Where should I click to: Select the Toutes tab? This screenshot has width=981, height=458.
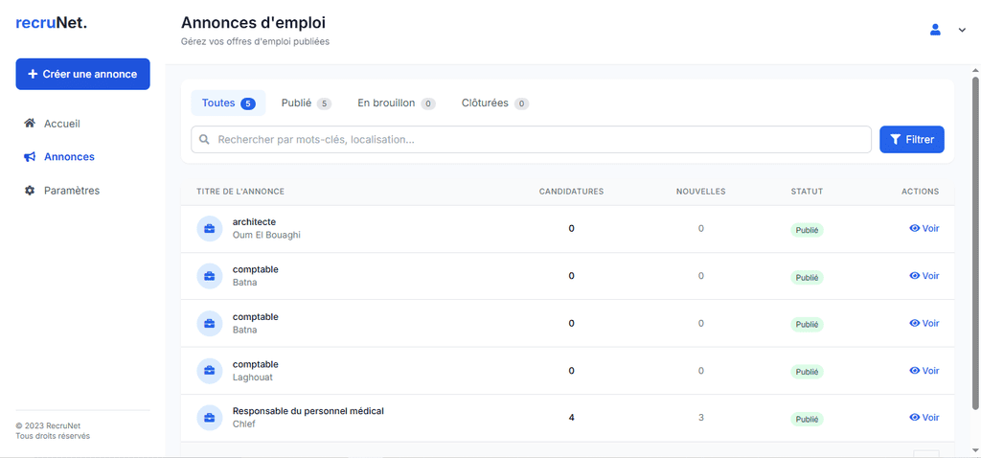(228, 103)
